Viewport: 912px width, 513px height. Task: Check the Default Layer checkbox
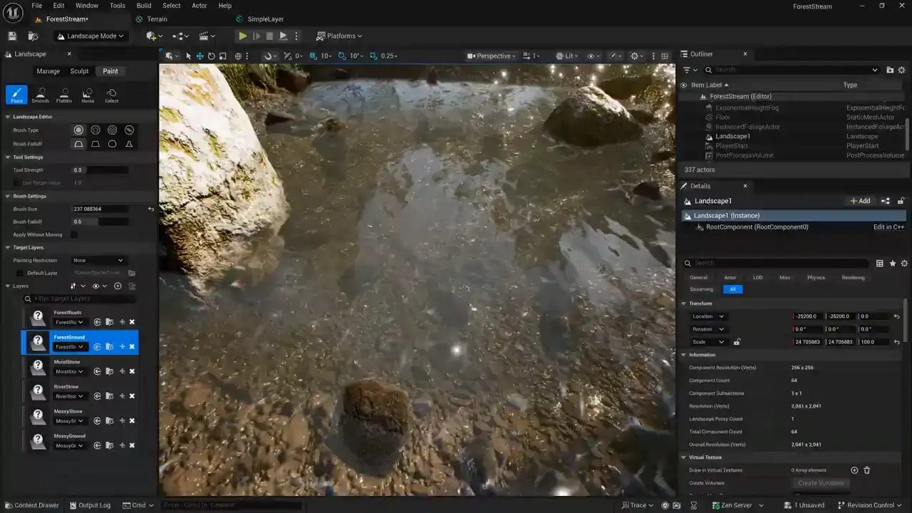pos(20,273)
